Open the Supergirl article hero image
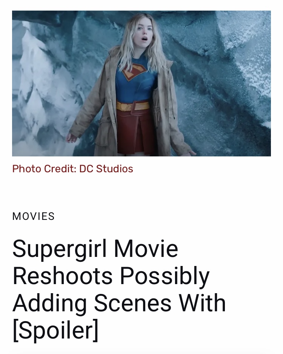 tap(141, 83)
